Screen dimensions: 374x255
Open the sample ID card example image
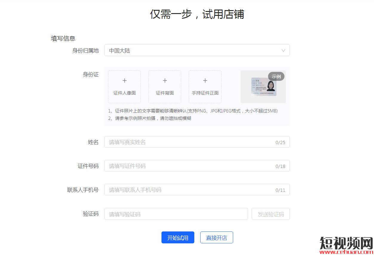(x=263, y=87)
